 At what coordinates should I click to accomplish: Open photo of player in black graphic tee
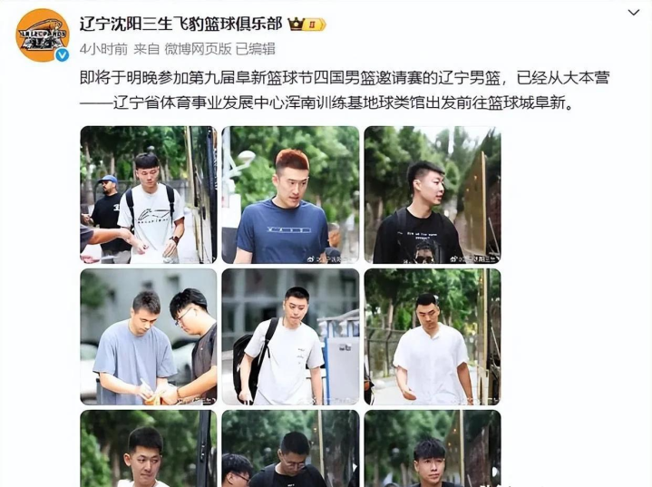pyautogui.click(x=433, y=195)
